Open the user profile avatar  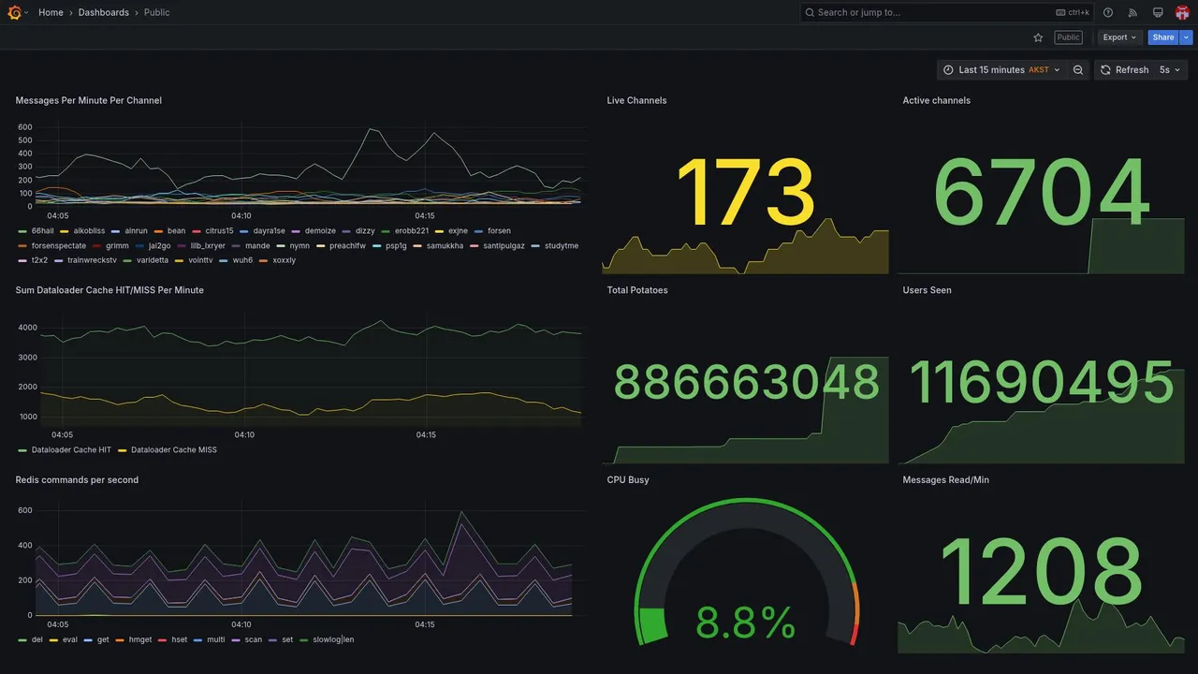coord(1182,12)
